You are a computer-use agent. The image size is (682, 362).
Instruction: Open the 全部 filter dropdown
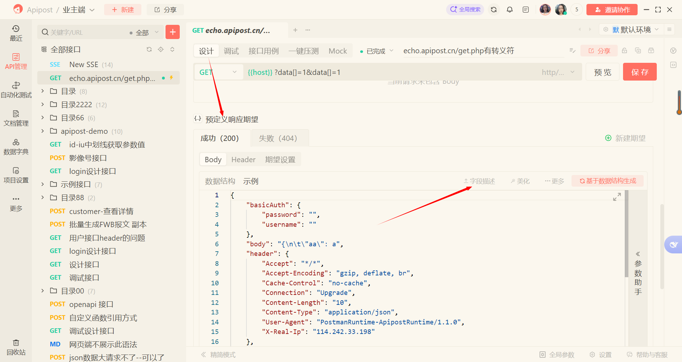[144, 32]
